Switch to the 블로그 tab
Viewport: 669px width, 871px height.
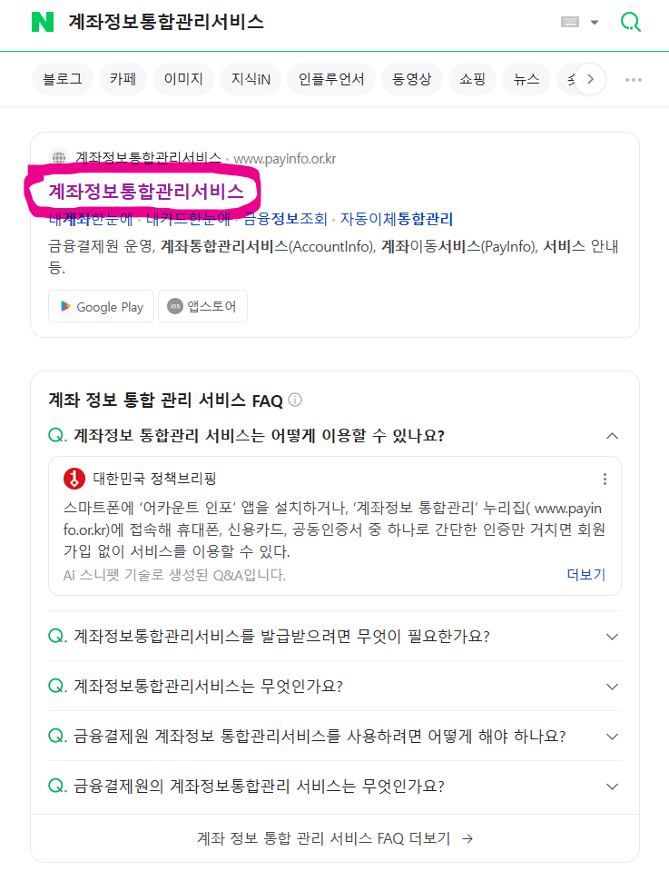tap(63, 79)
